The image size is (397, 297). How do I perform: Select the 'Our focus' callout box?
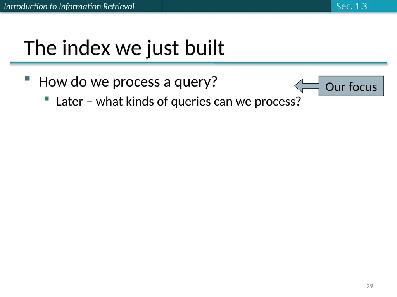coord(351,86)
